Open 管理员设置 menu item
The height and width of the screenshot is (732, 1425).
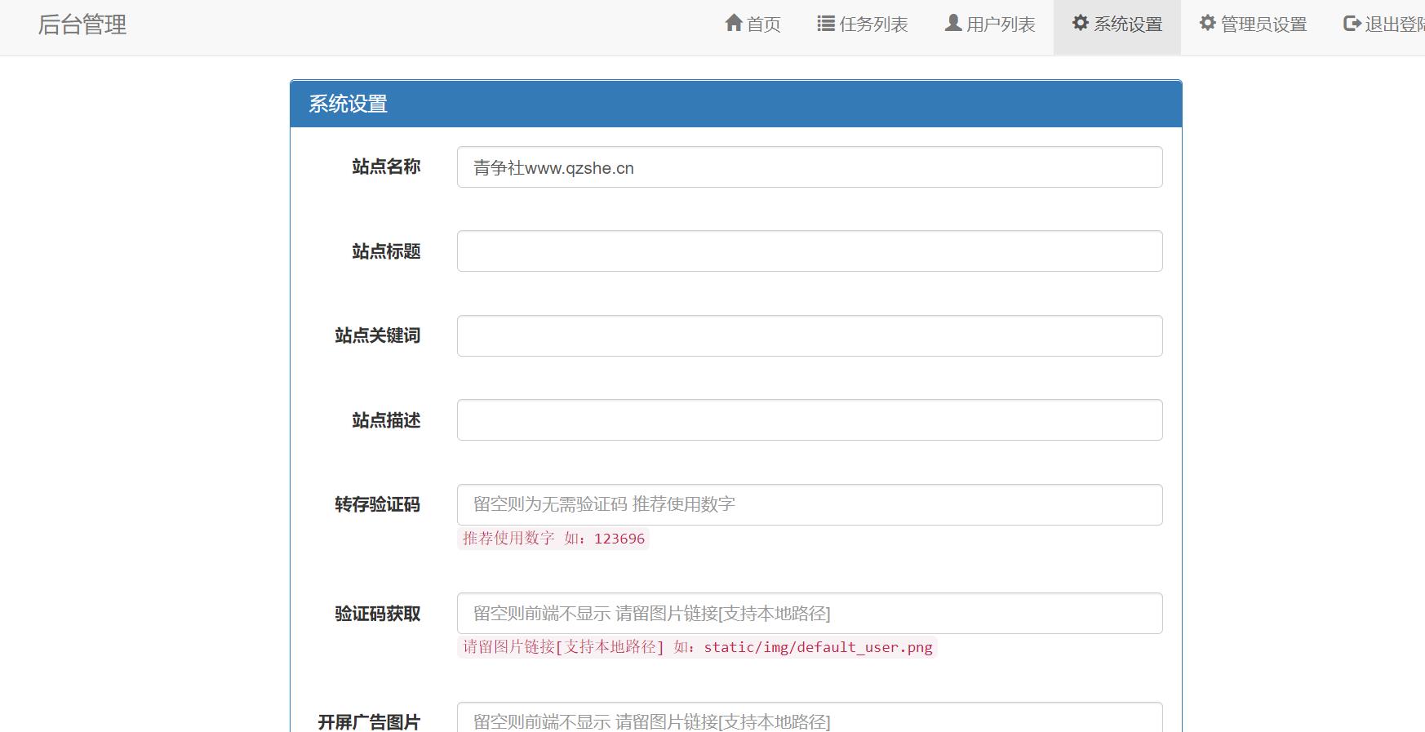click(1253, 24)
